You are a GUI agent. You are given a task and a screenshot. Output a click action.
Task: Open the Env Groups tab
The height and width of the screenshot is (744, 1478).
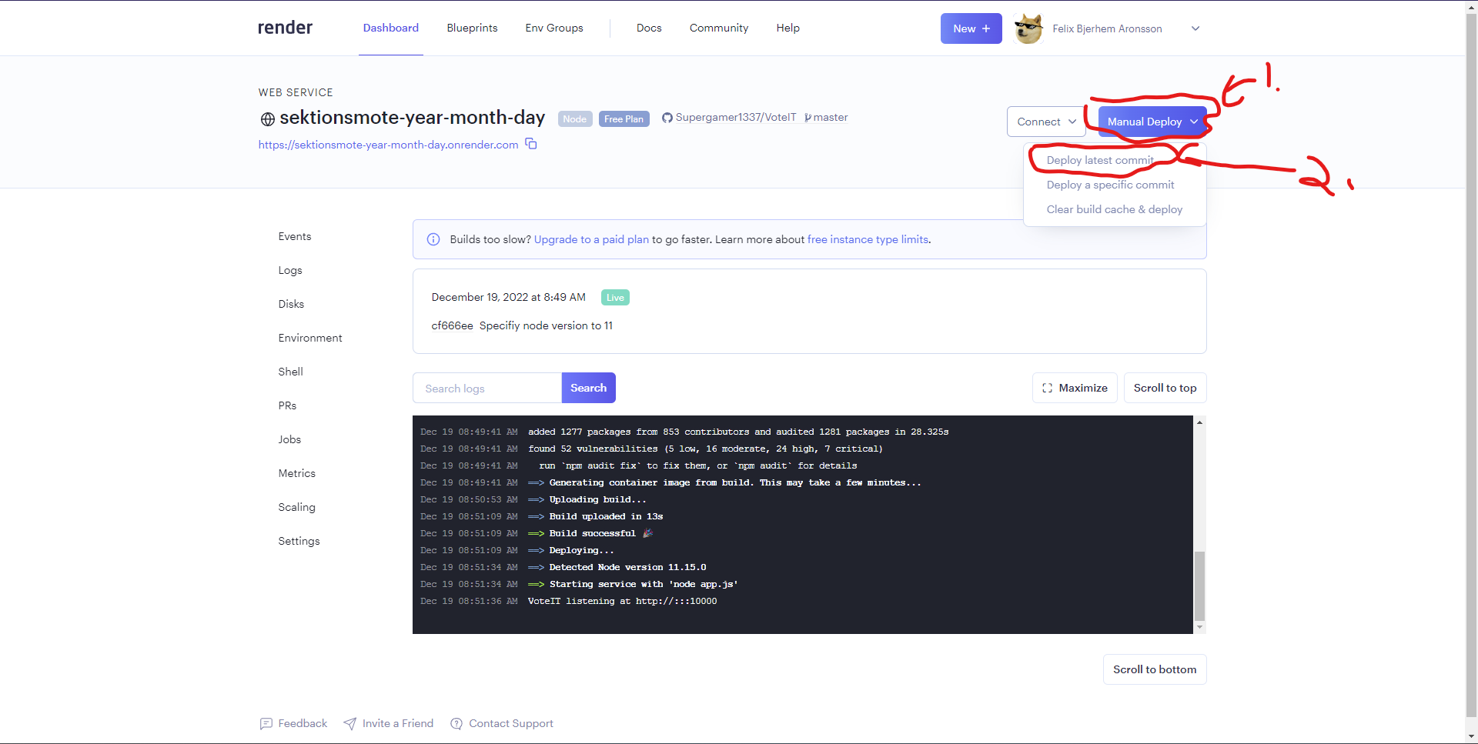pyautogui.click(x=554, y=28)
